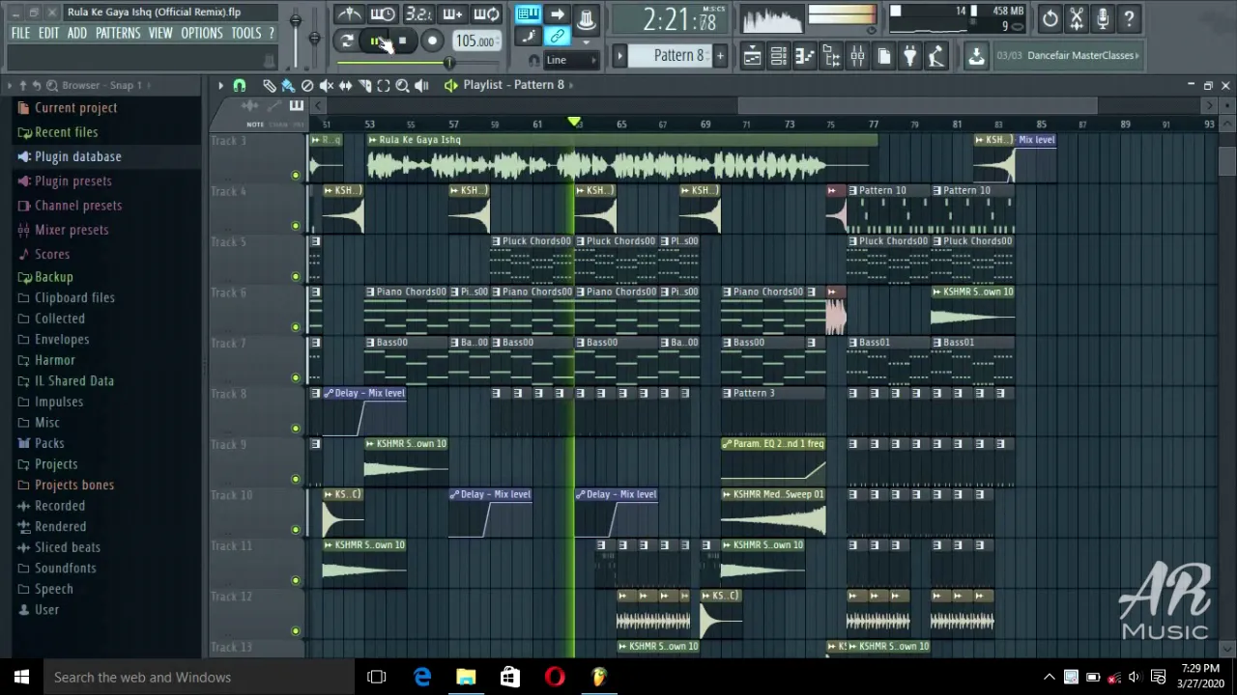Select the Paint brush tool
1237x695 pixels.
[x=288, y=85]
